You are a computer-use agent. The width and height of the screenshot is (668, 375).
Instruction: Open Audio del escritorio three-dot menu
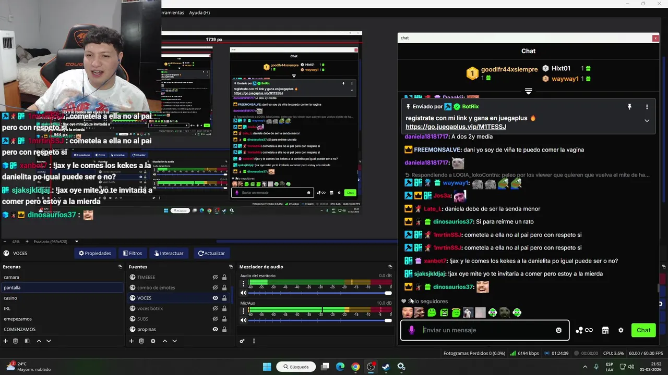coord(243,284)
